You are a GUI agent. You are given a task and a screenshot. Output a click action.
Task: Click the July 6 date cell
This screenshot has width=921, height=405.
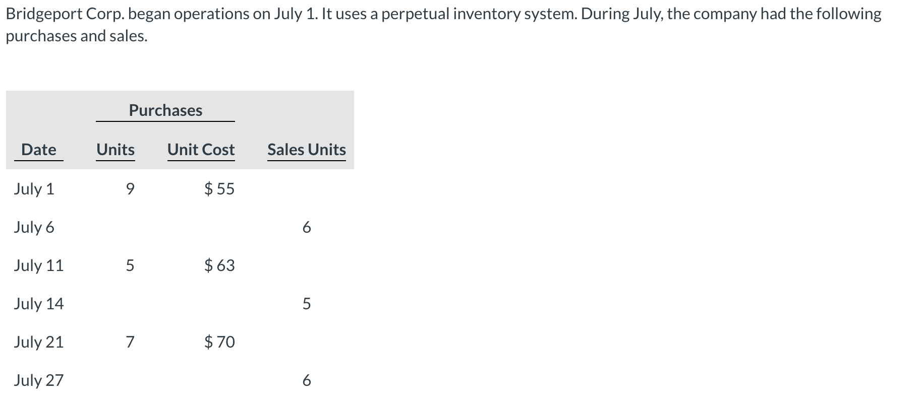34,227
